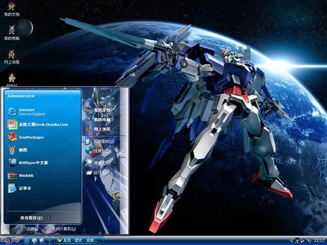The image size is (327, 245).
Task: Click the Administrator user name
Action: [x=21, y=96]
